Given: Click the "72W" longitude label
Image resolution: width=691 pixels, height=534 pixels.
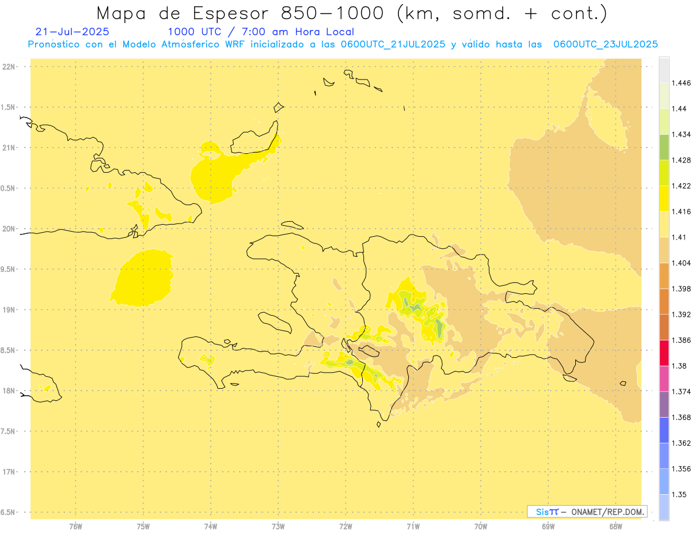Looking at the screenshot, I should [x=345, y=525].
